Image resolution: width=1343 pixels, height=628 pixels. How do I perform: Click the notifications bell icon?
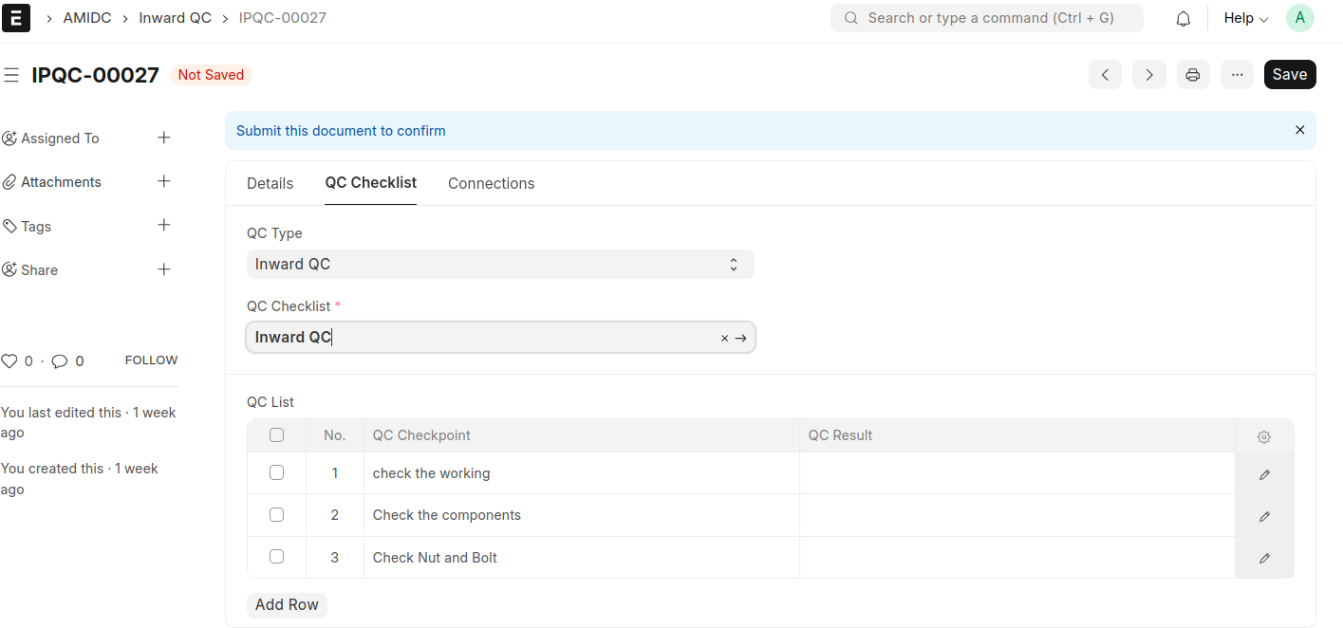[x=1183, y=19]
